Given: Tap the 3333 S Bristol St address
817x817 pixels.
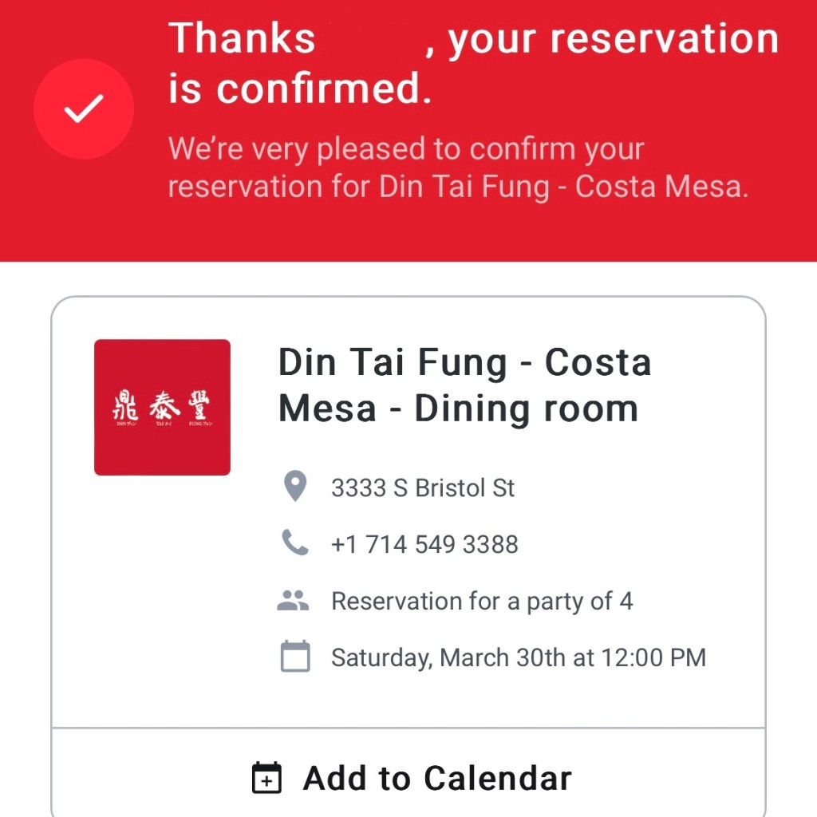Looking at the screenshot, I should (423, 487).
